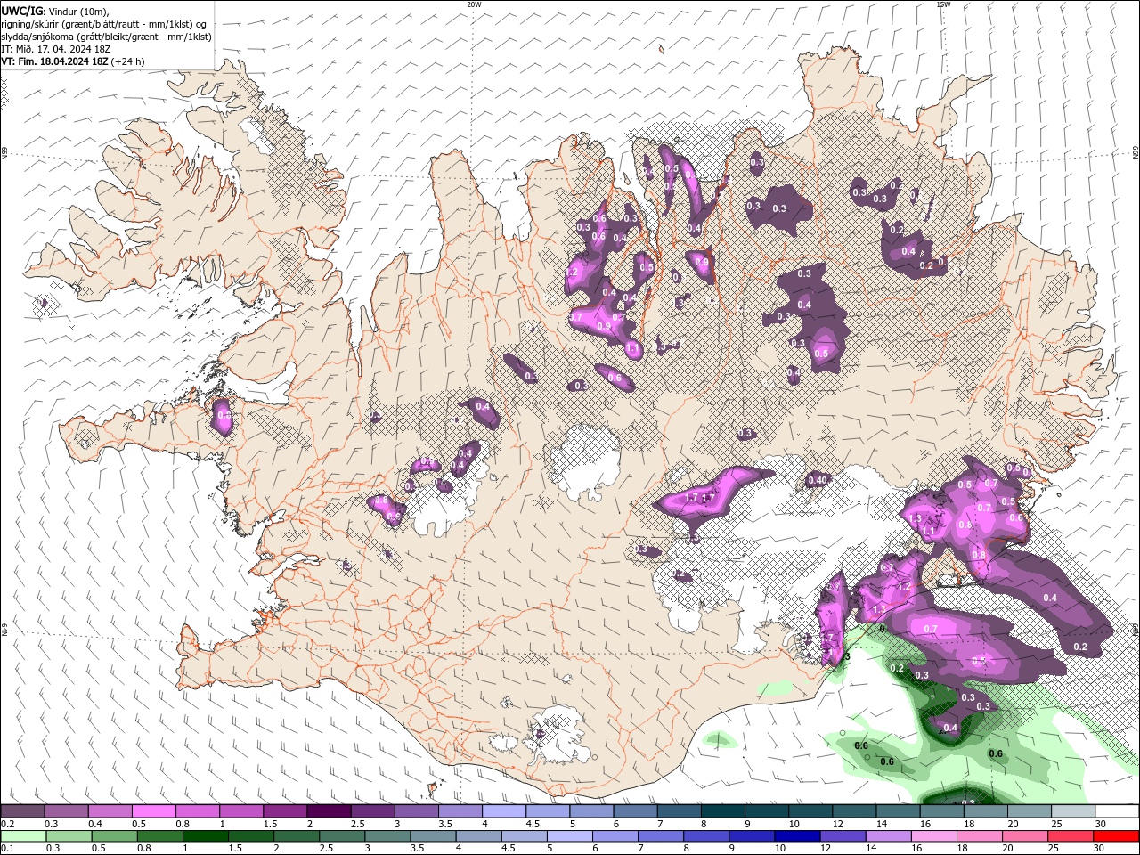This screenshot has height=855, width=1140.
Task: Click the '15W' longitude label
Action: [943, 4]
